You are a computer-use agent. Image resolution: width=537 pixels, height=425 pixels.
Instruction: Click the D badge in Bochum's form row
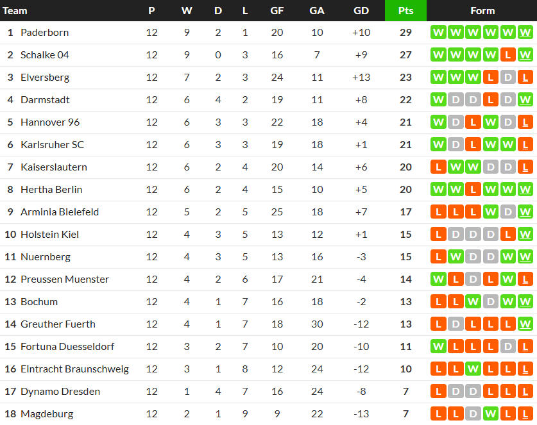(x=490, y=302)
